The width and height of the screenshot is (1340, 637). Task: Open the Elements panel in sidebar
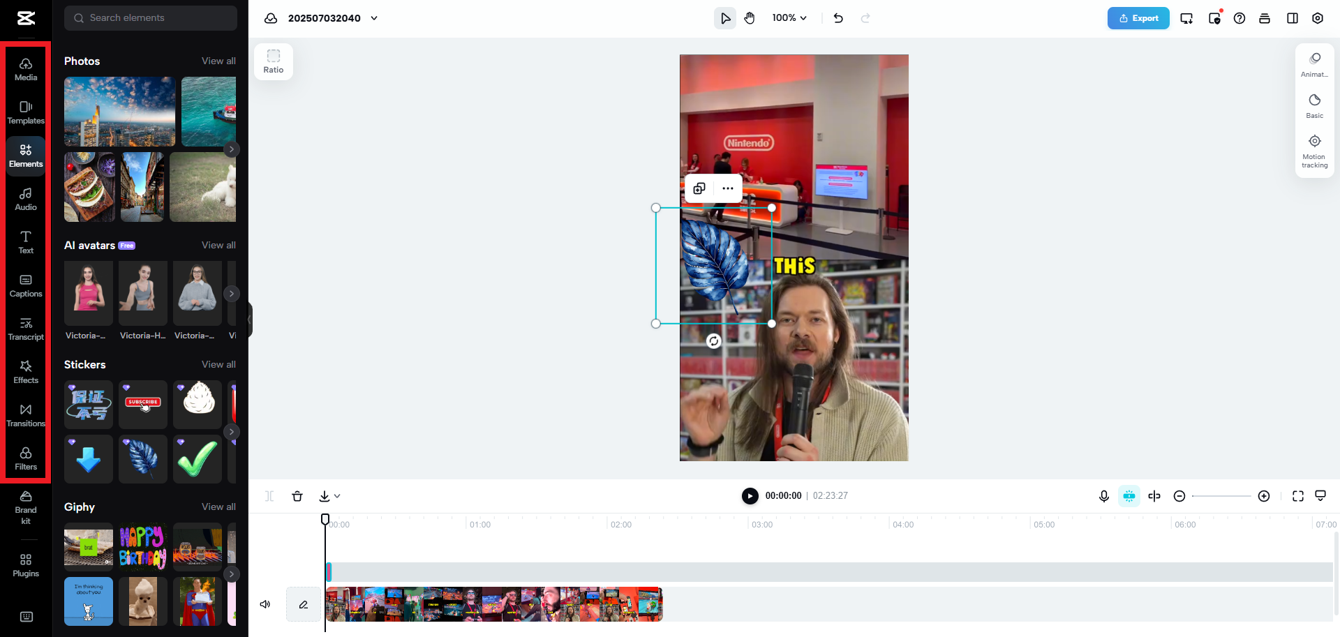(x=25, y=155)
